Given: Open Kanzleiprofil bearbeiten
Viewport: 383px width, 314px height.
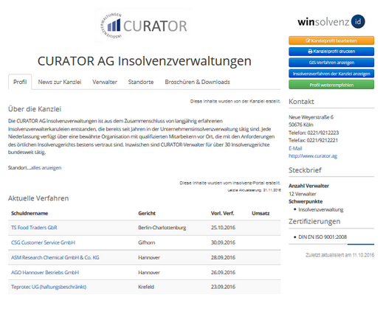Looking at the screenshot, I should 331,41.
